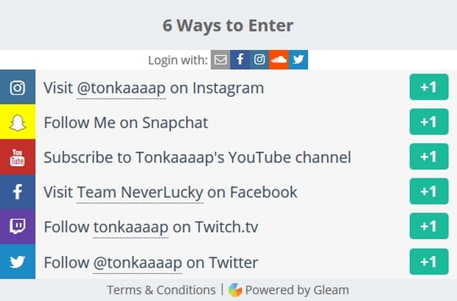Expand the Follow Me on Snapchat entry
457x301 pixels.
point(126,122)
